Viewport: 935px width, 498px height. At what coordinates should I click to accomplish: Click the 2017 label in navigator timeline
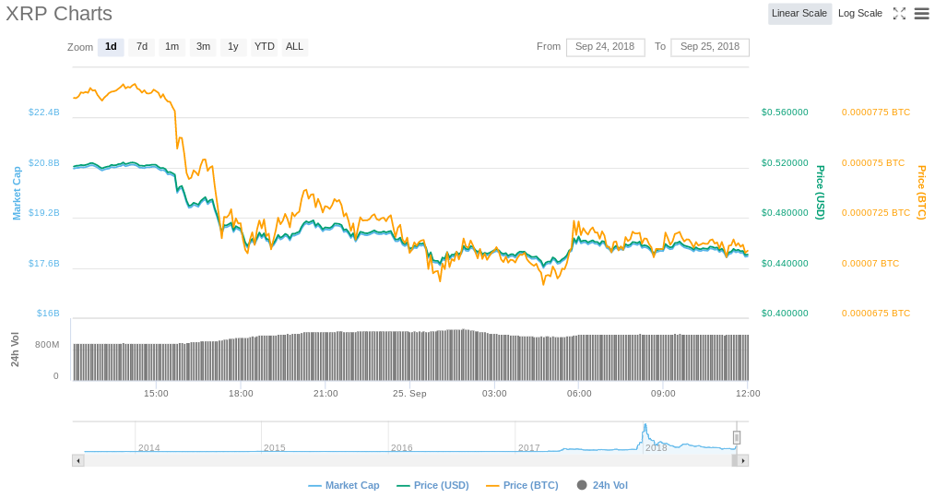click(x=529, y=448)
